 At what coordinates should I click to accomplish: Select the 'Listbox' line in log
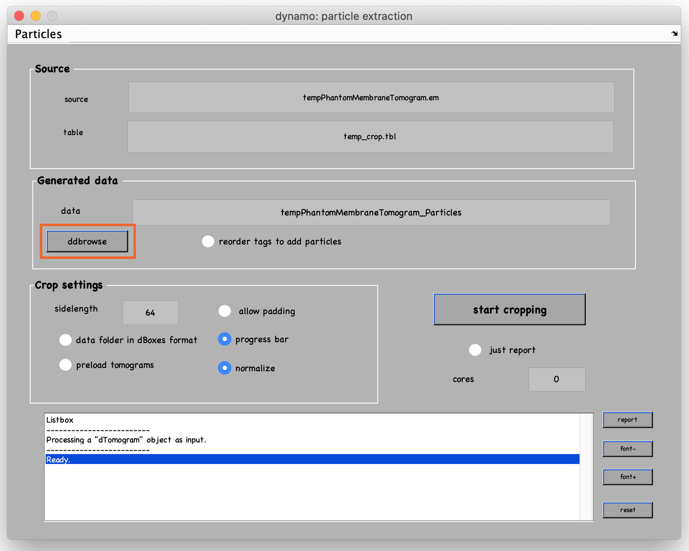(312, 420)
